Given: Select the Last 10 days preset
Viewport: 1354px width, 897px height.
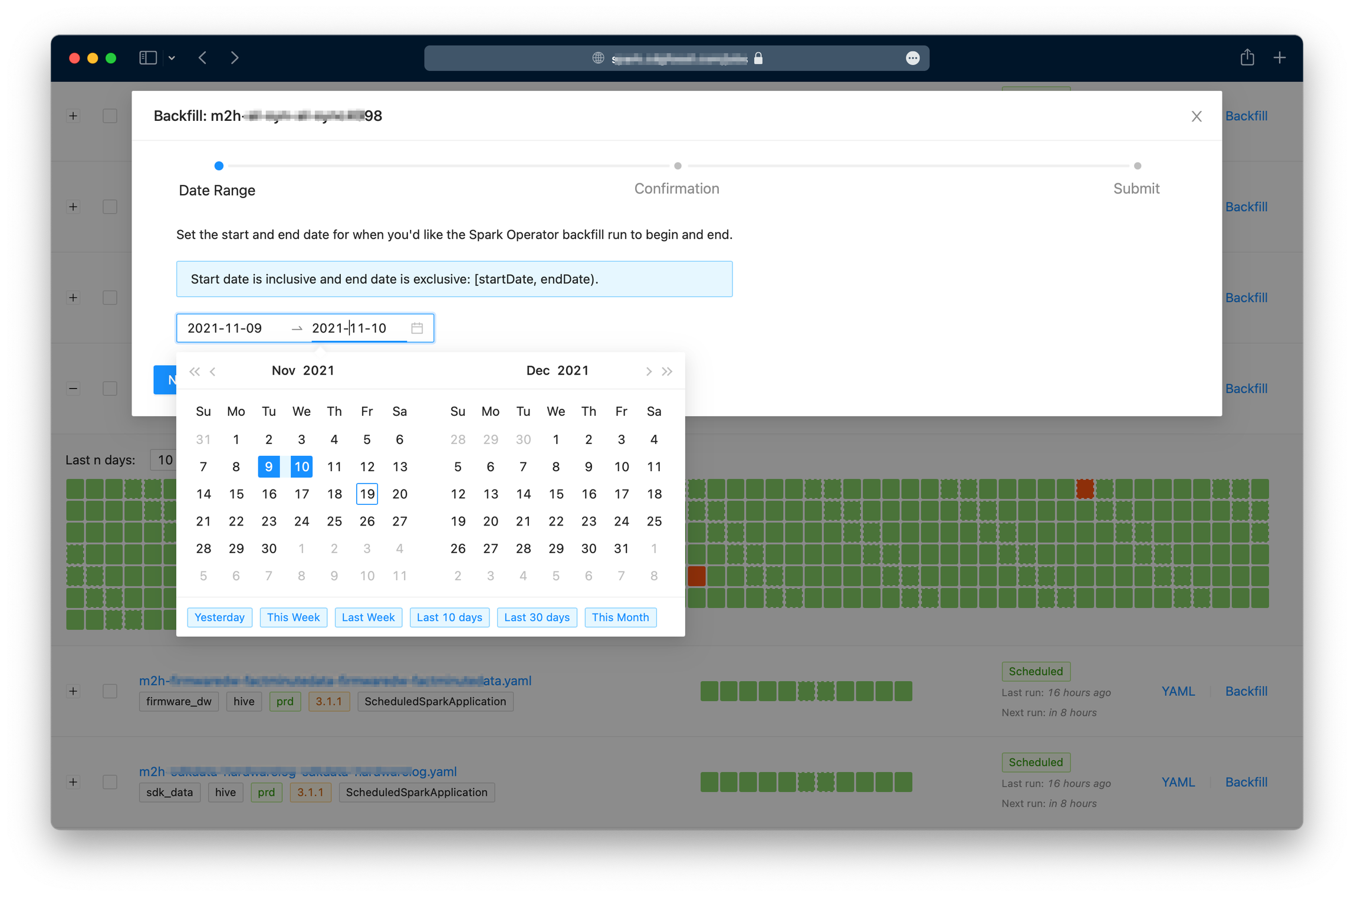Looking at the screenshot, I should (449, 617).
